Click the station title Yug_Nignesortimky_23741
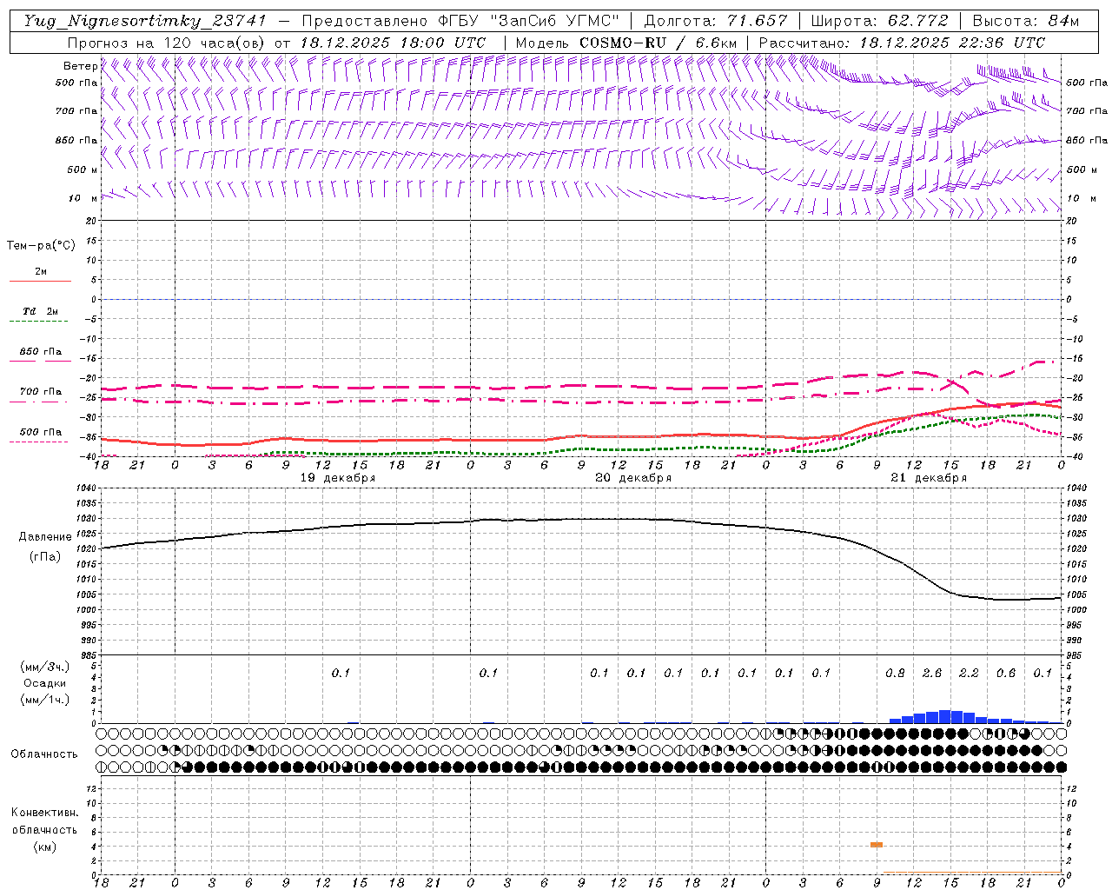 coord(147,21)
